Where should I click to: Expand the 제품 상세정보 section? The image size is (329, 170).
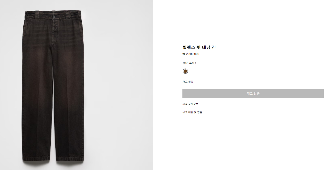pos(190,104)
